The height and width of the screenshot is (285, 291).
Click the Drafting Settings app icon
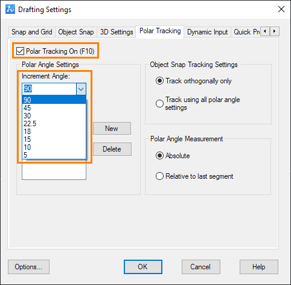click(x=10, y=10)
